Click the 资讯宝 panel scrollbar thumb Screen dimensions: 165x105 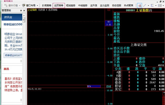coord(24,20)
